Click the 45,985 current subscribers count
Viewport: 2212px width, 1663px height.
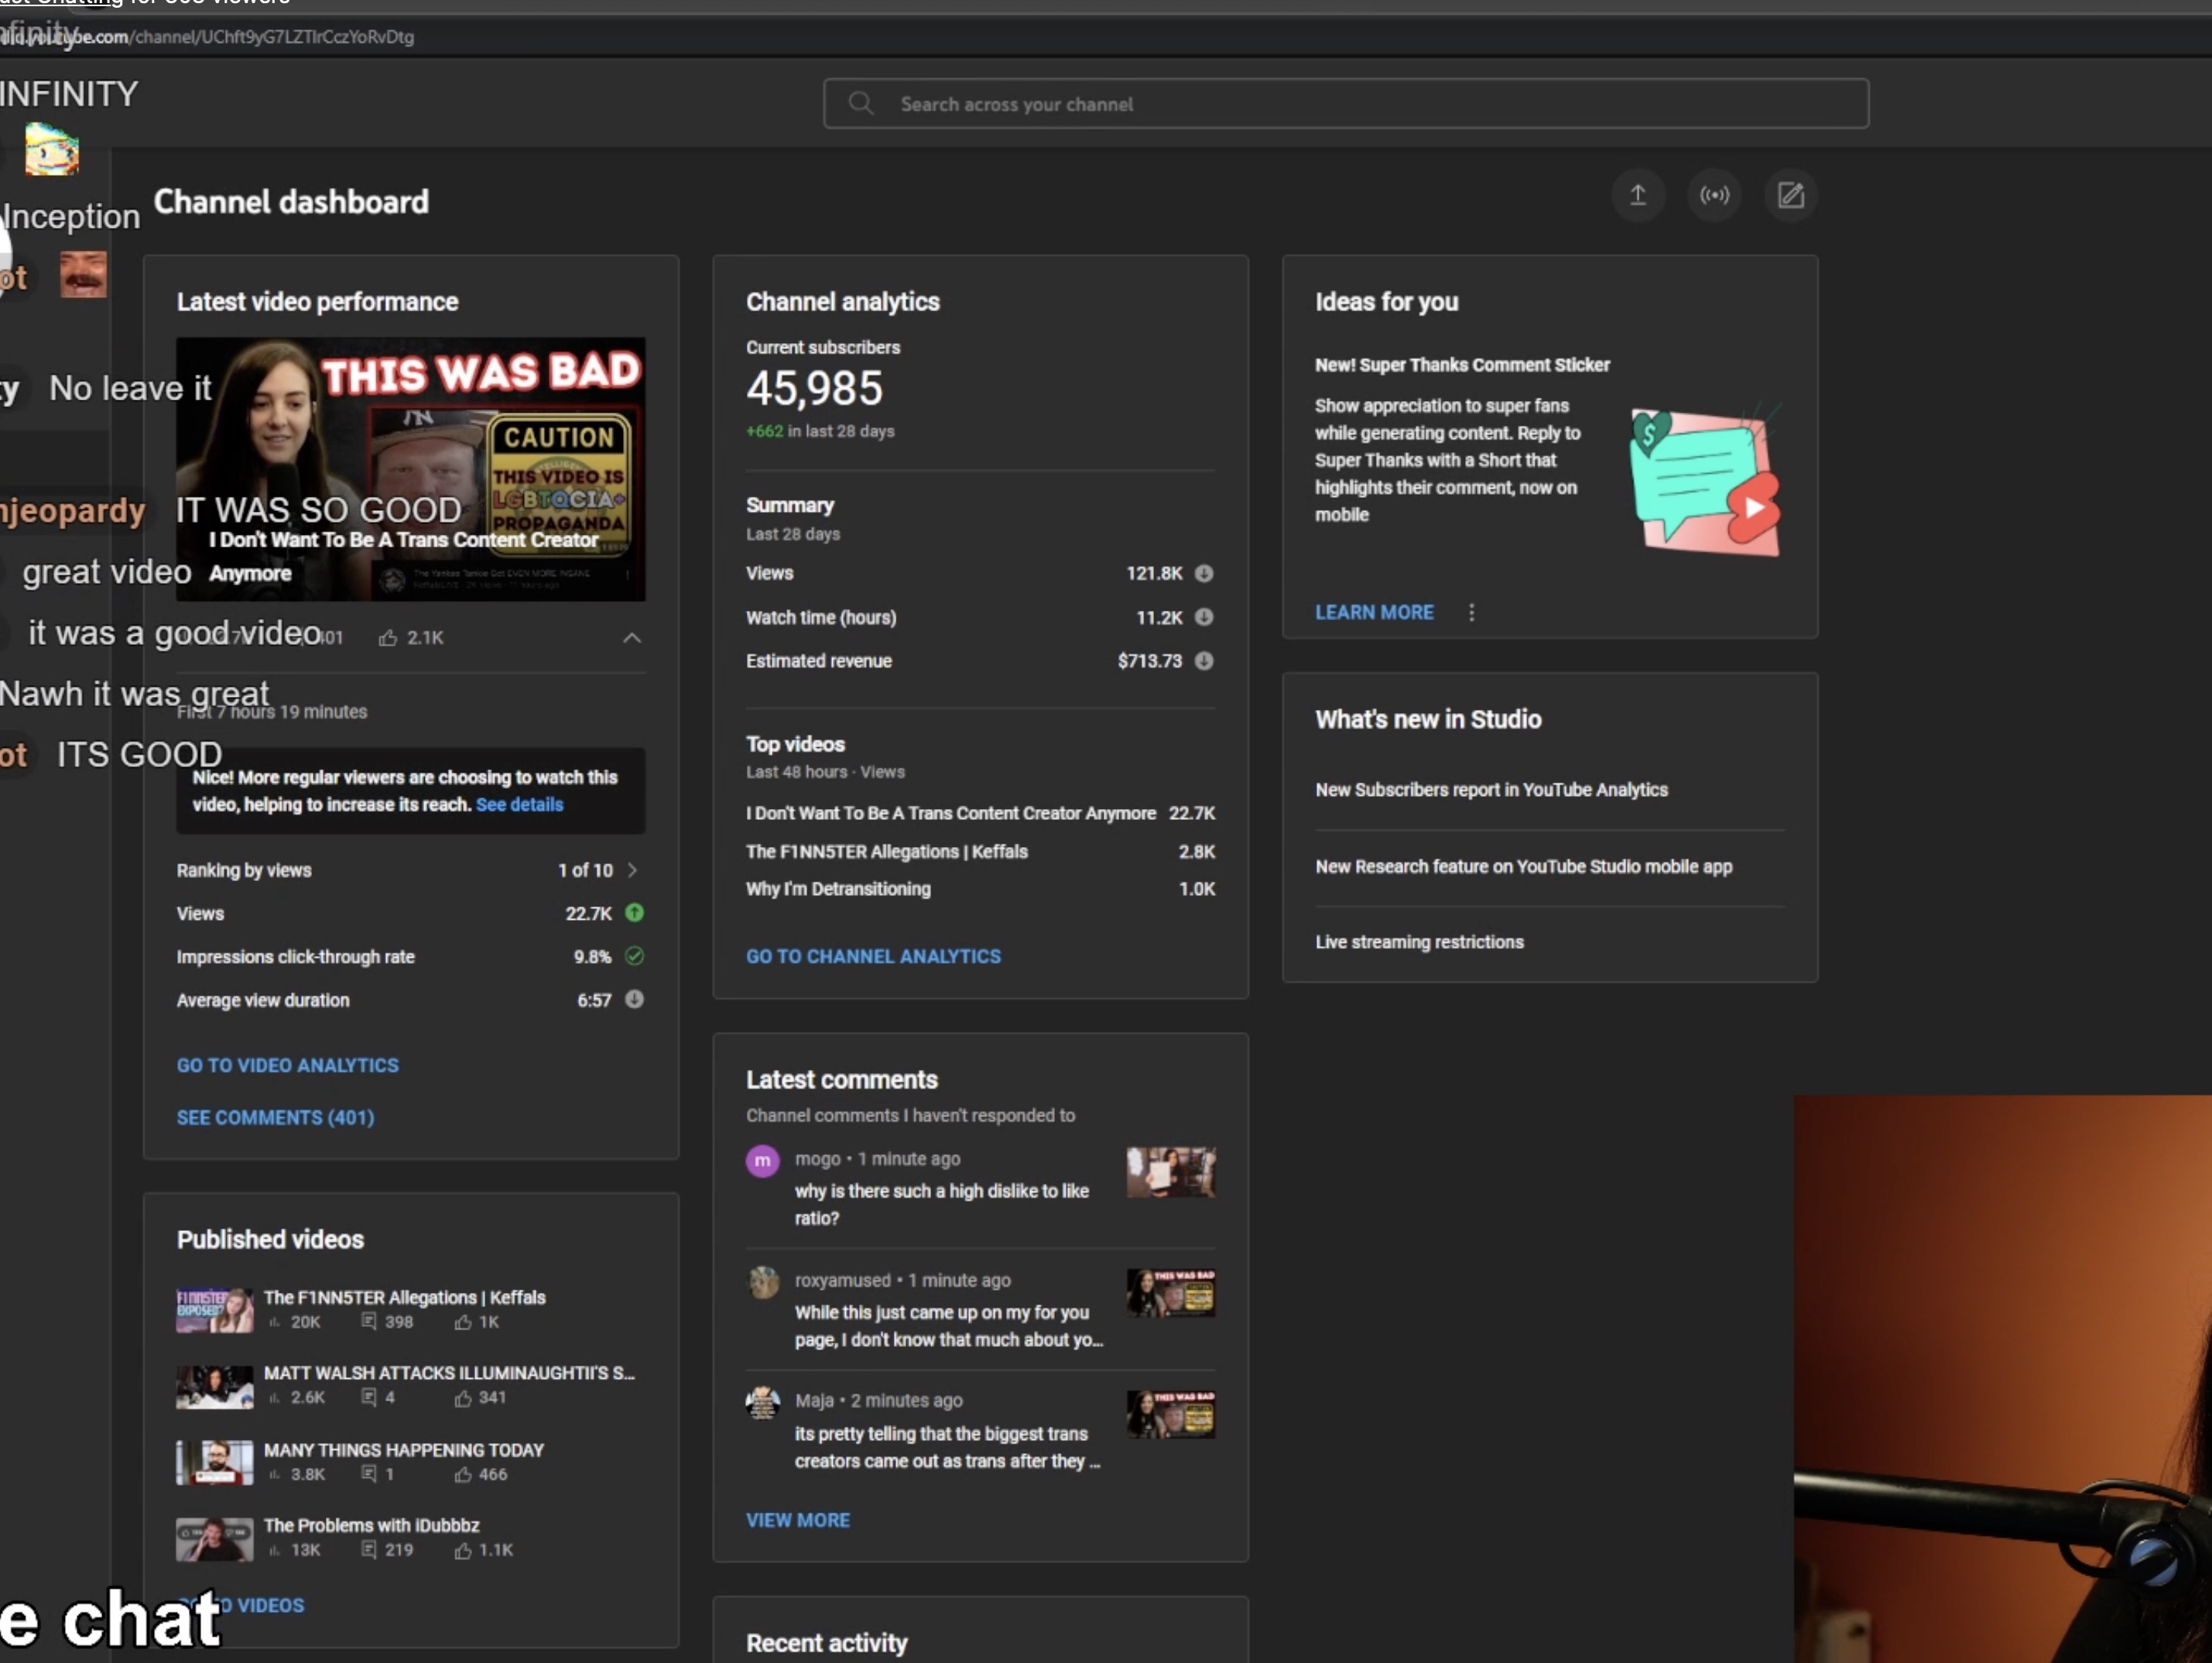[x=814, y=388]
